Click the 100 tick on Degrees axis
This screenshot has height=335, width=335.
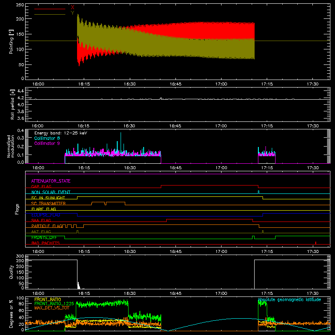point(20,298)
